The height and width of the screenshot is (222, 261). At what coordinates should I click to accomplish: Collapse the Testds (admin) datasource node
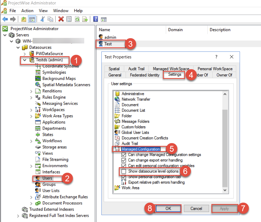[x=24, y=60]
